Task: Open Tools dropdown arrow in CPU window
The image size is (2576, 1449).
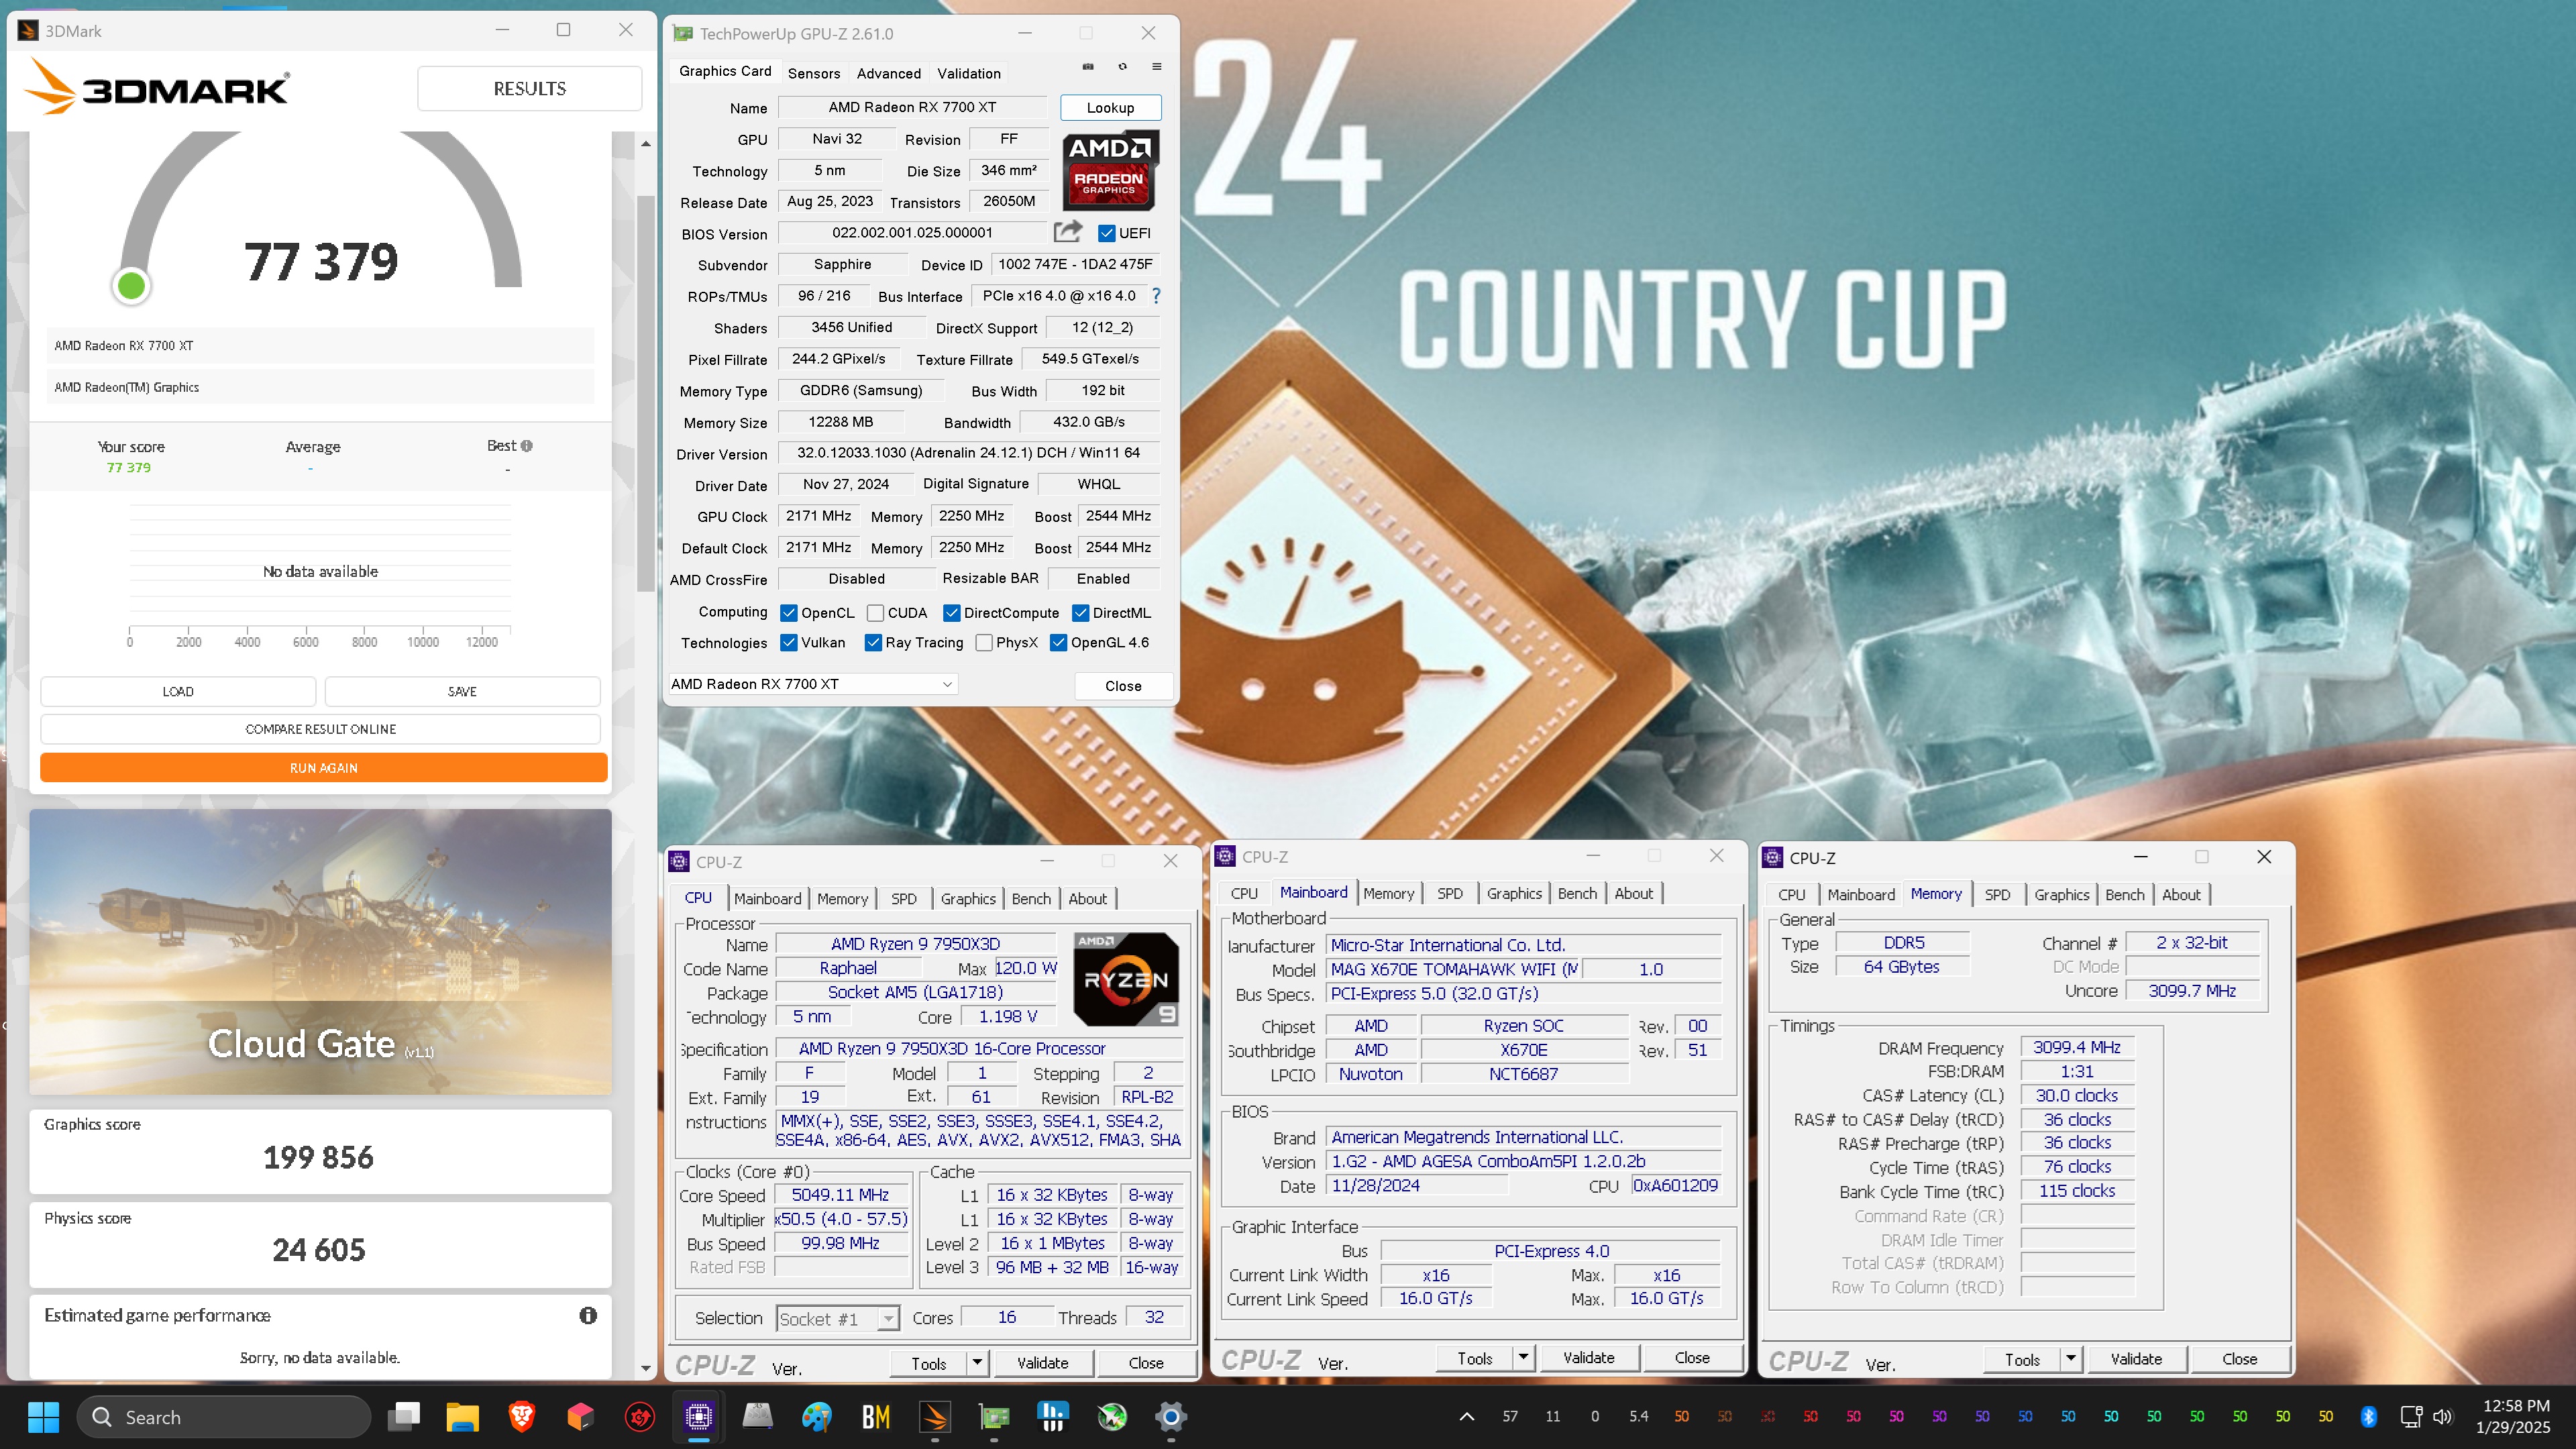Action: (x=977, y=1363)
